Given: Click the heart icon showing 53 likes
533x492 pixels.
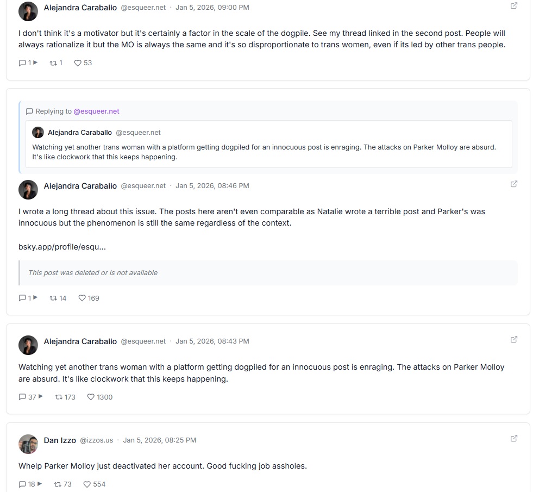Looking at the screenshot, I should coord(78,63).
